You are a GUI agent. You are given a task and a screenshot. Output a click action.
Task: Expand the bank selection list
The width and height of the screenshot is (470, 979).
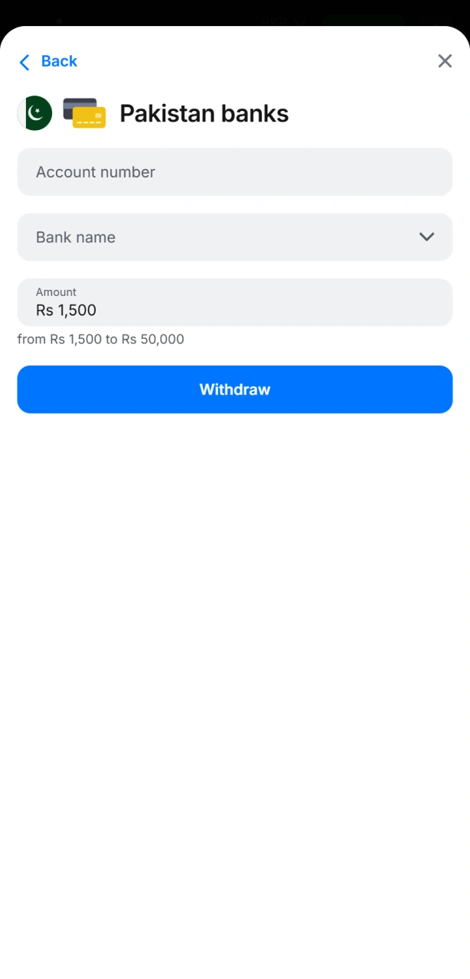click(235, 237)
